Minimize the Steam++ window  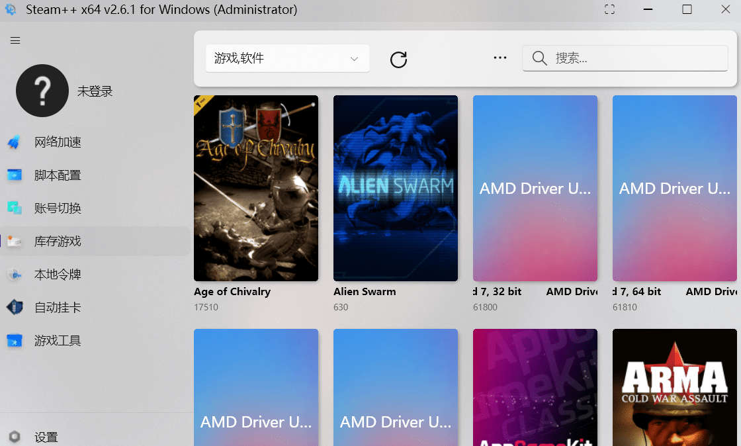tap(648, 9)
